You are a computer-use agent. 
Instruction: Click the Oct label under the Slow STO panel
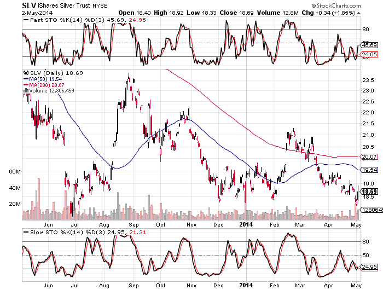(161, 286)
